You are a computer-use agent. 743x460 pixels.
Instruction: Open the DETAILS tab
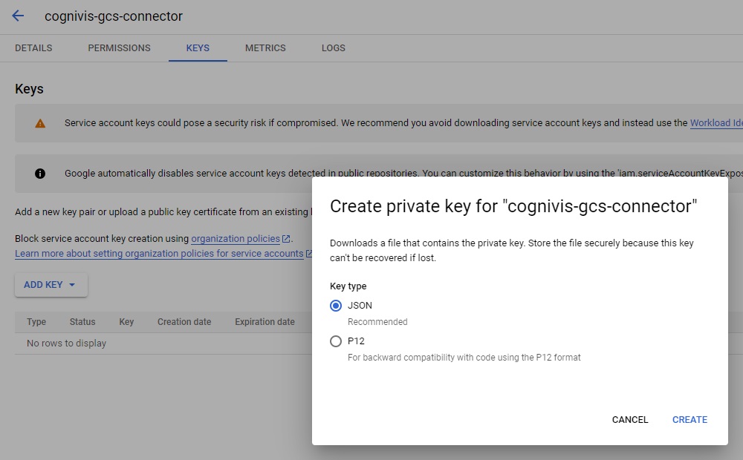click(x=33, y=48)
